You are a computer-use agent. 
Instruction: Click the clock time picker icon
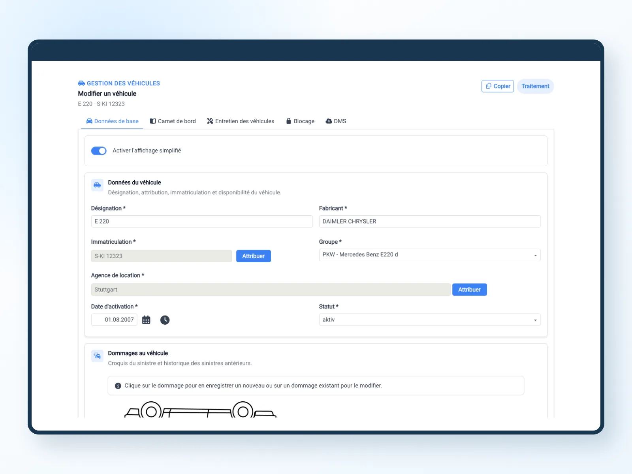pyautogui.click(x=165, y=320)
